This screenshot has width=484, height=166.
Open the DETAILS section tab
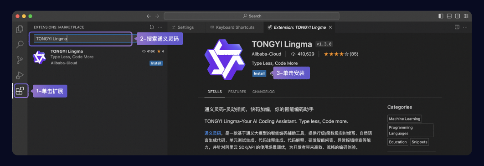point(215,92)
